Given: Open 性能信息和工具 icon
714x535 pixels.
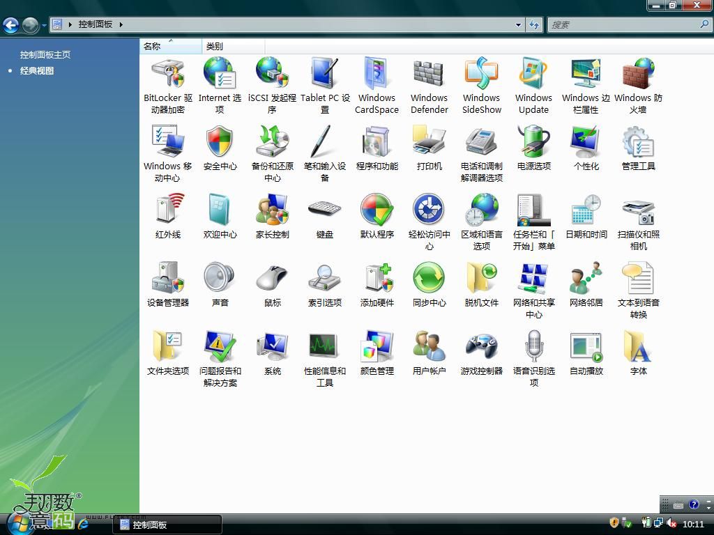Looking at the screenshot, I should click(325, 346).
